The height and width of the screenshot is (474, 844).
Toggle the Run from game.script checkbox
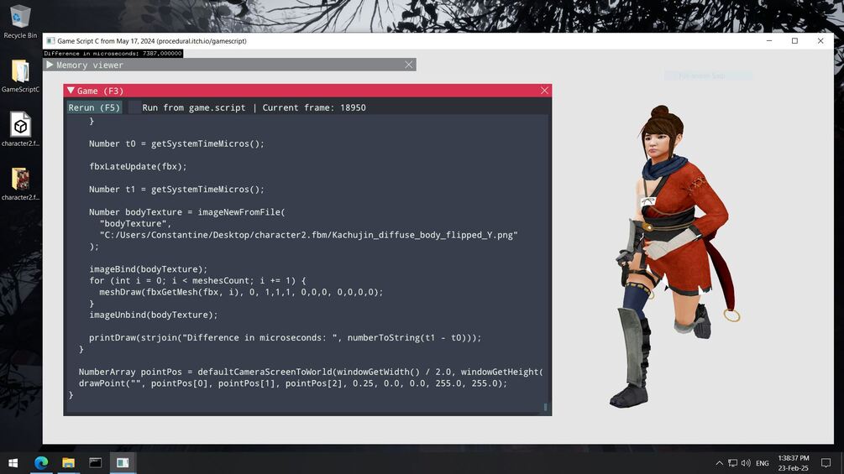[x=134, y=107]
